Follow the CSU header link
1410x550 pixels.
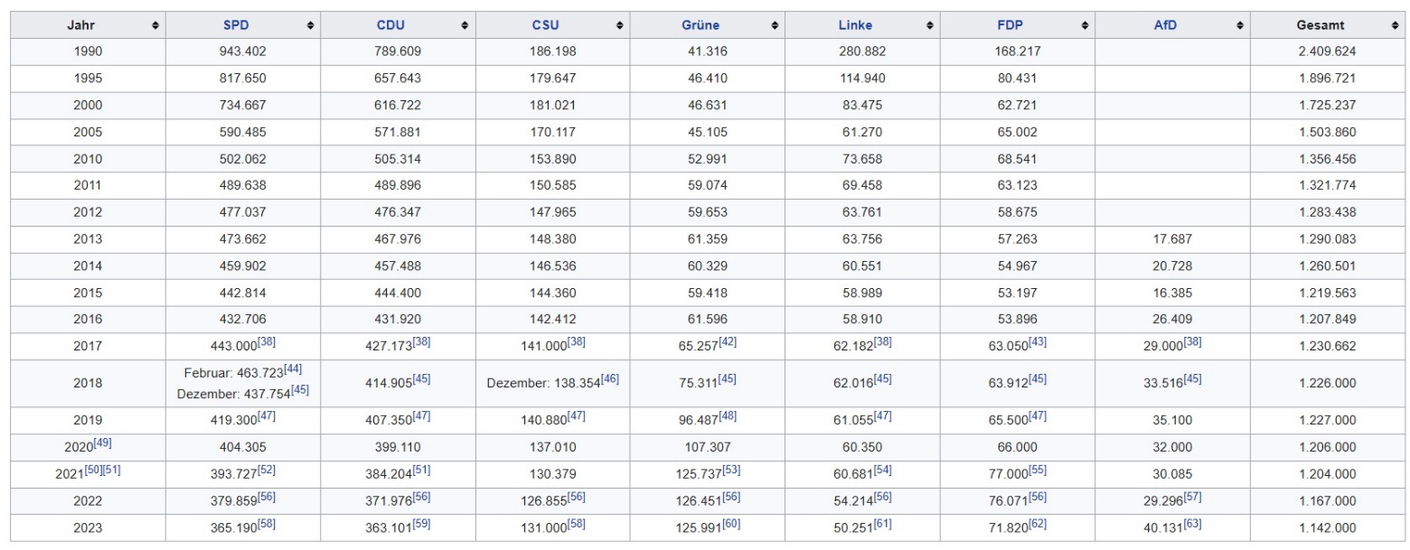546,25
